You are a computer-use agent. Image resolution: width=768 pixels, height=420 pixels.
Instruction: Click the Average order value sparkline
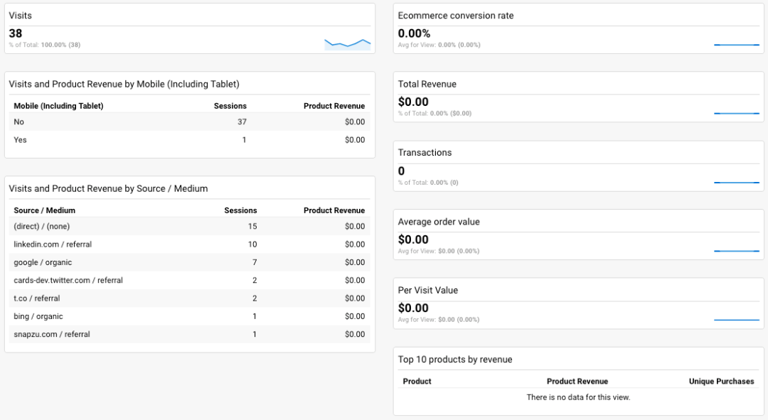point(737,250)
